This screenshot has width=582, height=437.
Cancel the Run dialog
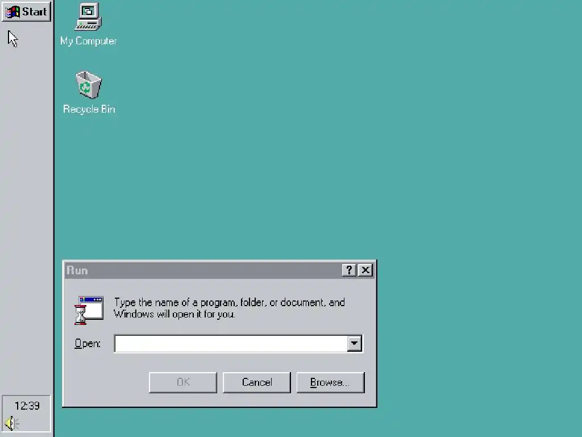point(257,382)
